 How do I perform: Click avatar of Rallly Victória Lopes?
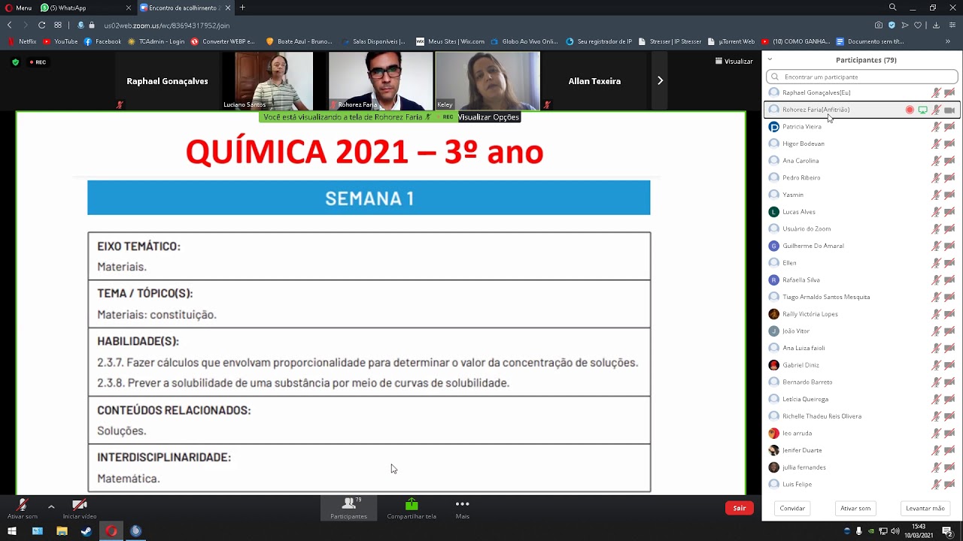coord(773,314)
